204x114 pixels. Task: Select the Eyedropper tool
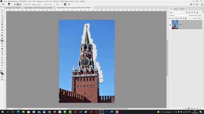[x=2, y=27]
